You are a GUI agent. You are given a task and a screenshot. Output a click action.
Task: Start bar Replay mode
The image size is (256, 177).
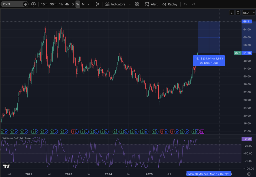(170, 4)
